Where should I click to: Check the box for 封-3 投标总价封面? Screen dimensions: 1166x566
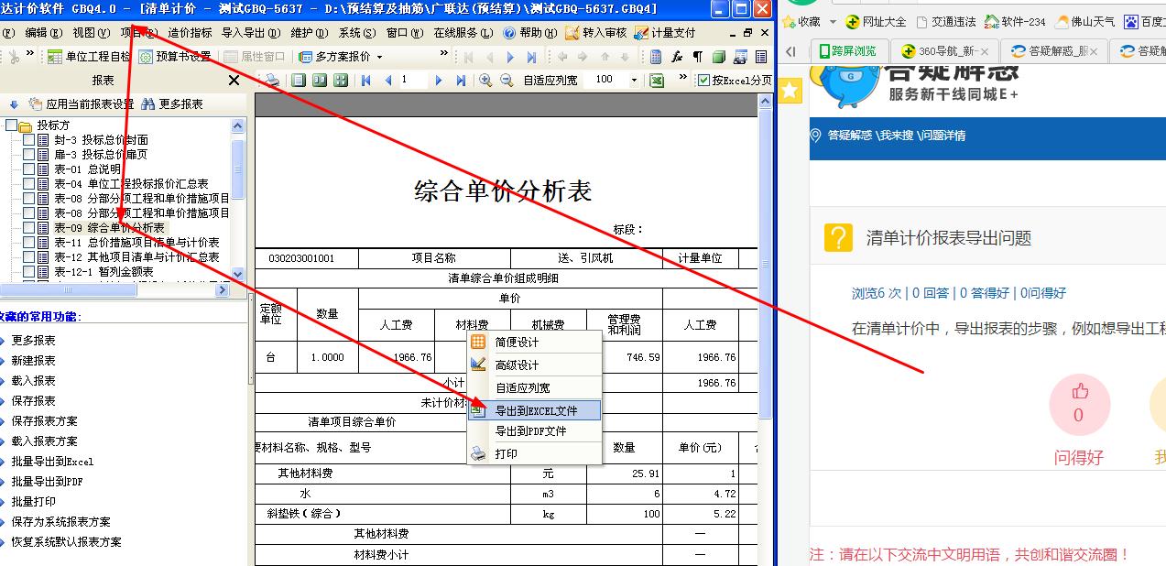click(29, 140)
